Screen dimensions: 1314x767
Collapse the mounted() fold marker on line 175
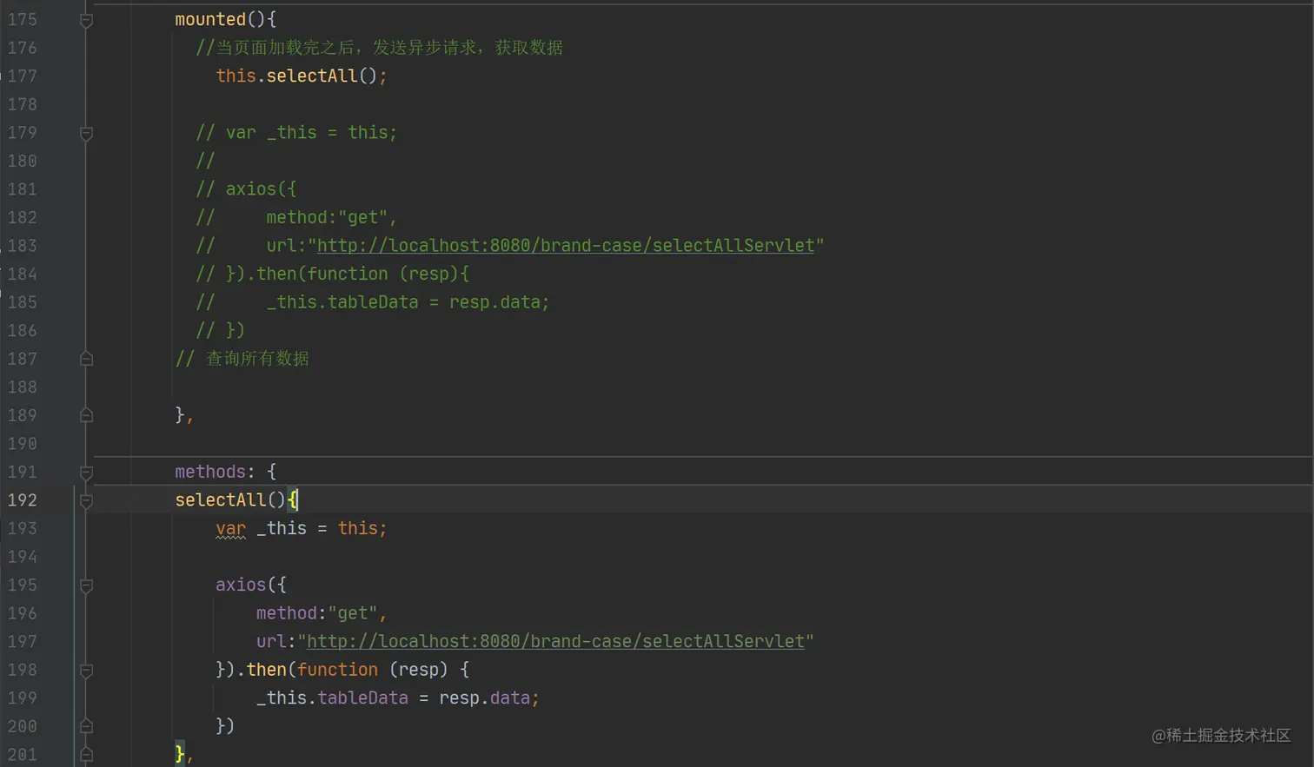[86, 20]
